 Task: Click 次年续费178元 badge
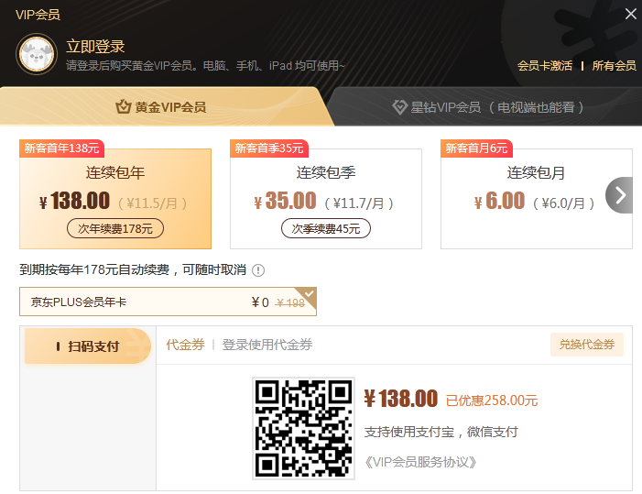pyautogui.click(x=115, y=228)
